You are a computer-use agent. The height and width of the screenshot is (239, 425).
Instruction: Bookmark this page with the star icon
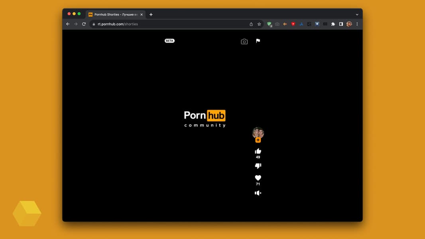click(x=259, y=24)
